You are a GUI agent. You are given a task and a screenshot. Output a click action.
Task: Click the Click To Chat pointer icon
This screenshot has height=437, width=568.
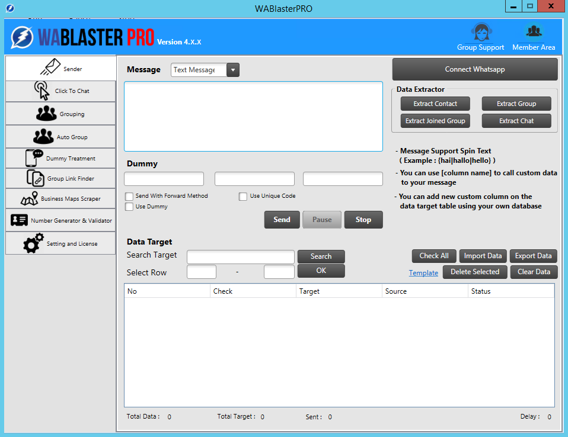(42, 91)
